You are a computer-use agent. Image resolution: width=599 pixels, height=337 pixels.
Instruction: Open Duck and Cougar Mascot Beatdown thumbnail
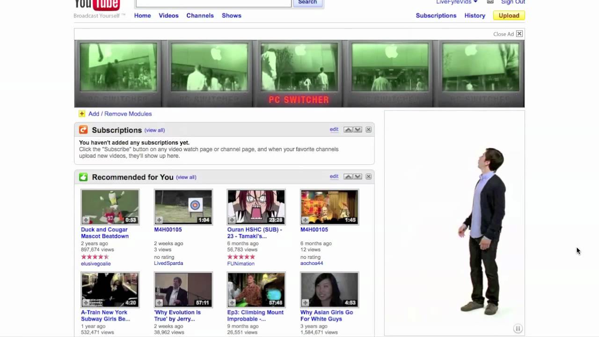(110, 207)
